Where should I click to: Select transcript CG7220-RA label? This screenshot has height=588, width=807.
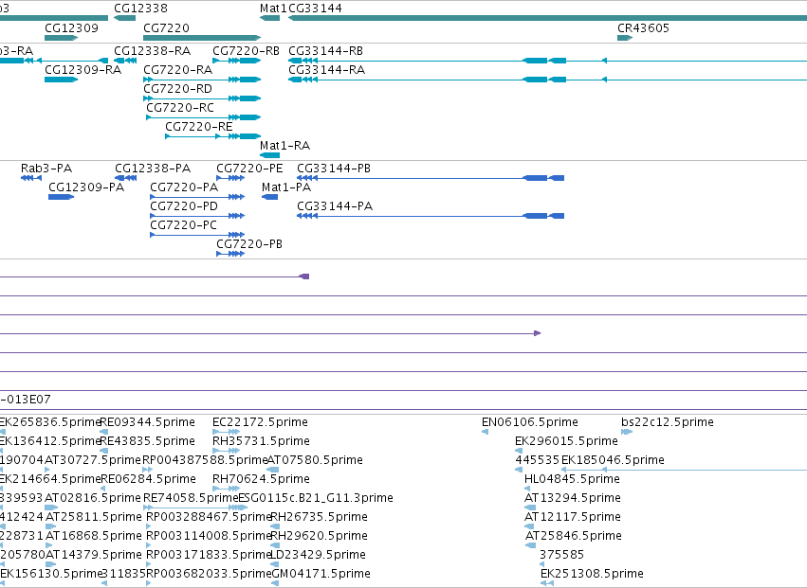click(x=178, y=69)
